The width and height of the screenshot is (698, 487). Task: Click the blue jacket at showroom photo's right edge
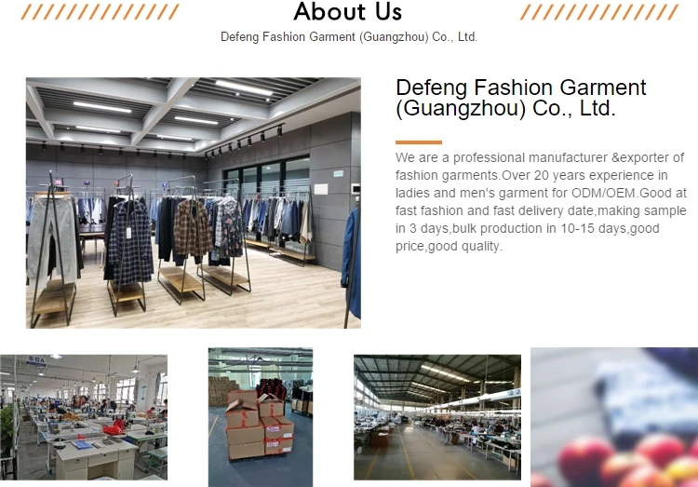coord(352,263)
